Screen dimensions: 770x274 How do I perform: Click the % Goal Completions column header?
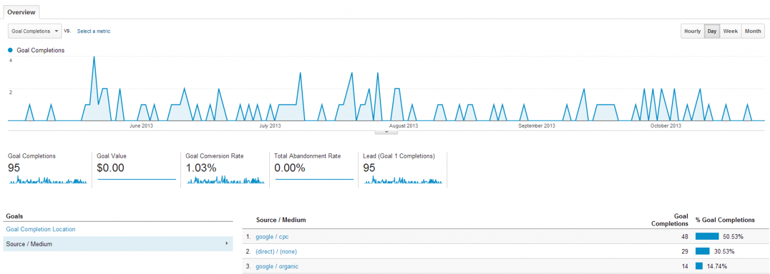[725, 220]
